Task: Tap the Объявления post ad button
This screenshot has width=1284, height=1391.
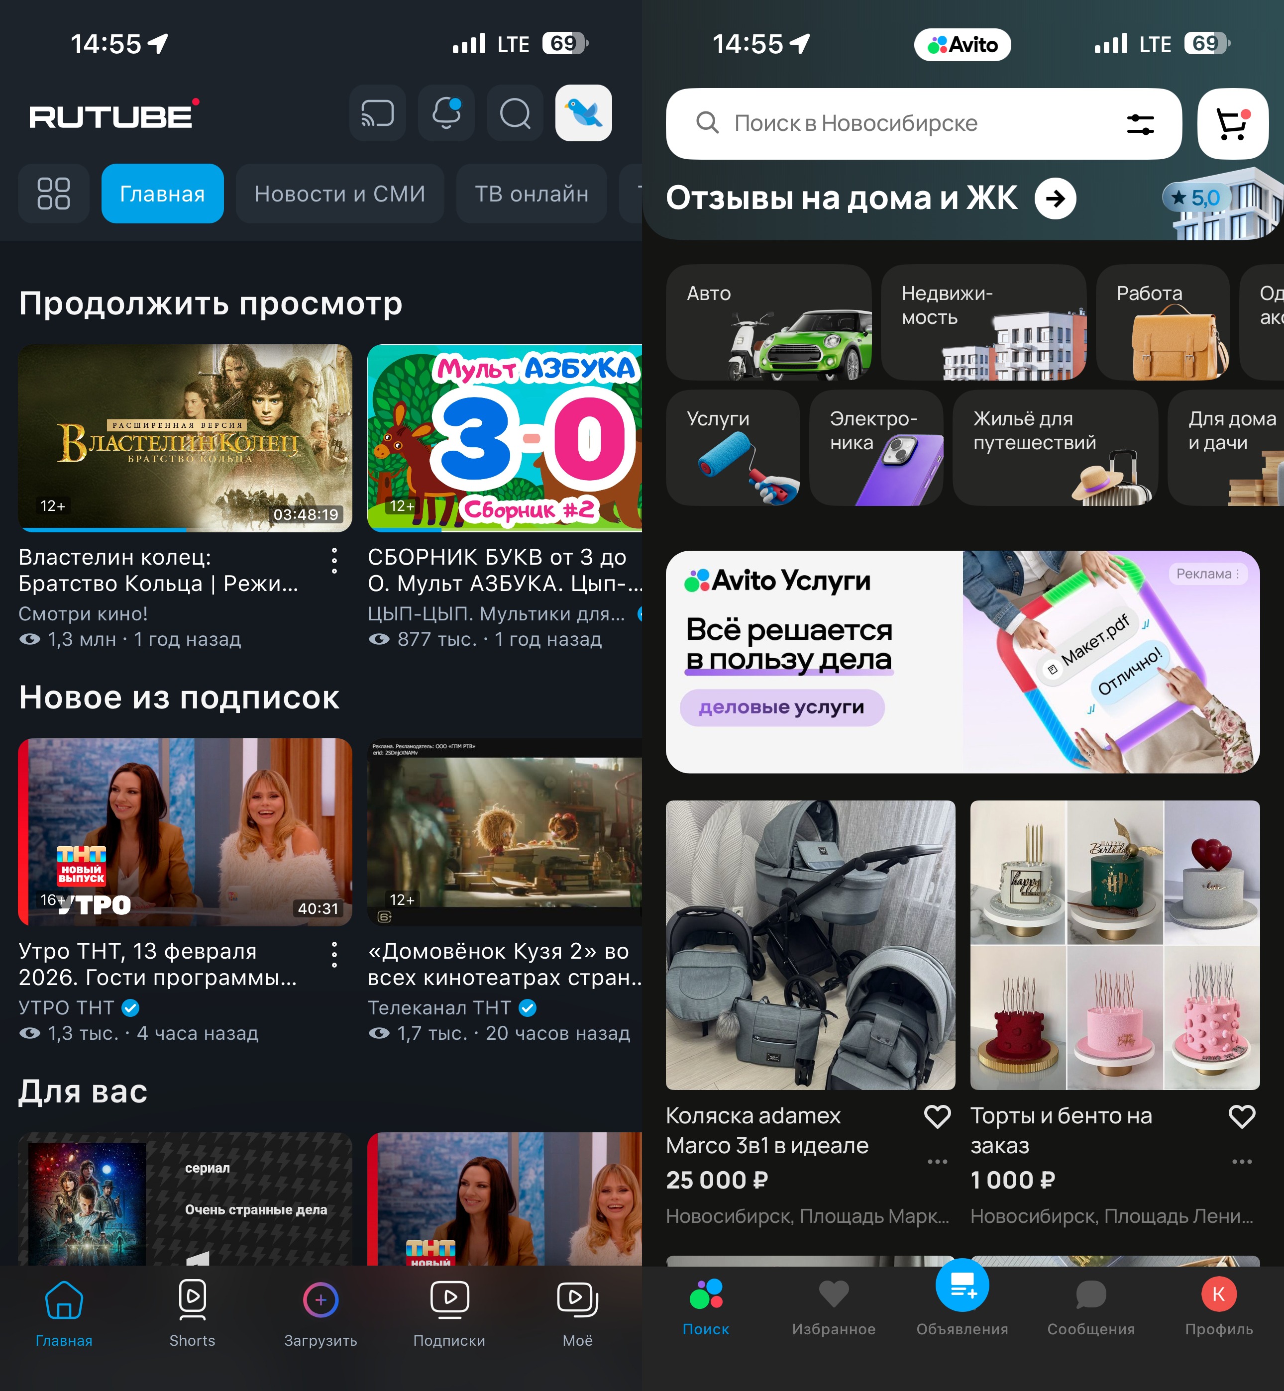Action: coord(962,1286)
